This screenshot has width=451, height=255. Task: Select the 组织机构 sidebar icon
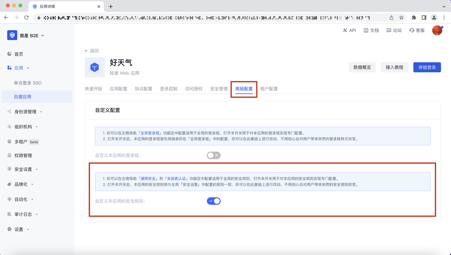click(x=10, y=126)
